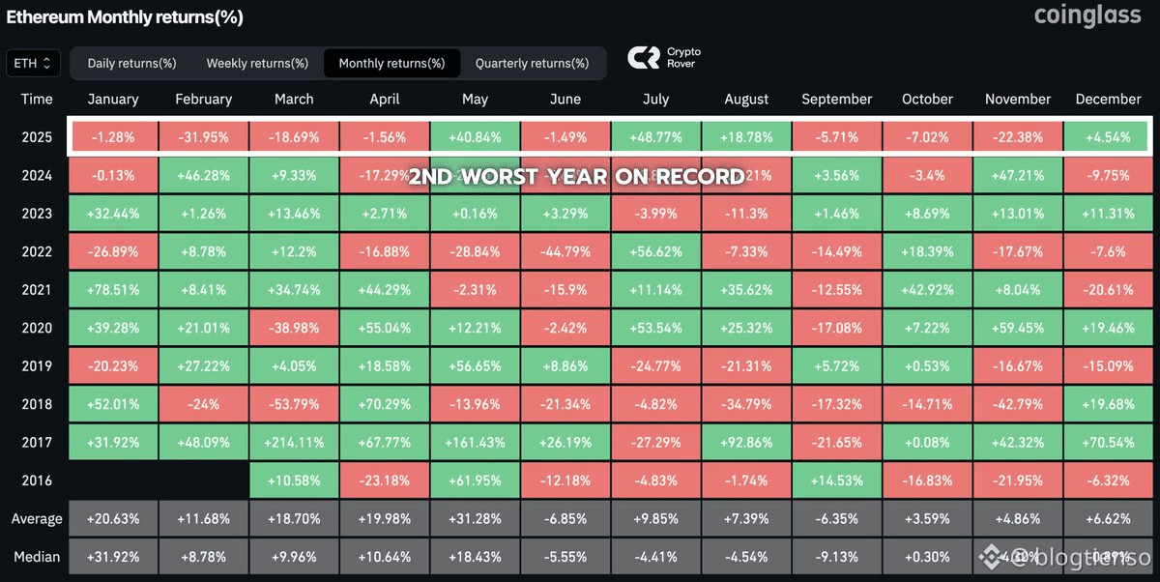Image resolution: width=1160 pixels, height=582 pixels.
Task: Click the Time column header
Action: pos(37,99)
